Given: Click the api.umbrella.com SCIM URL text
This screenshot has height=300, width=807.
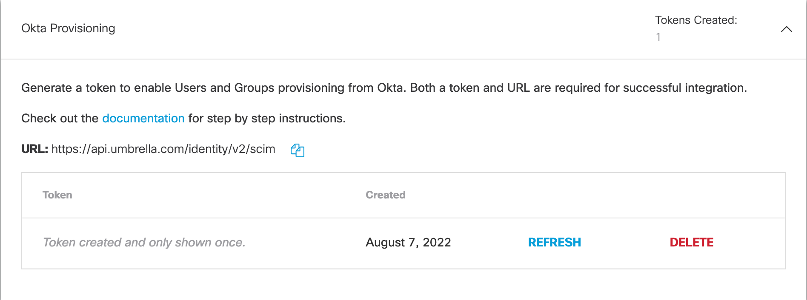Looking at the screenshot, I should [163, 149].
